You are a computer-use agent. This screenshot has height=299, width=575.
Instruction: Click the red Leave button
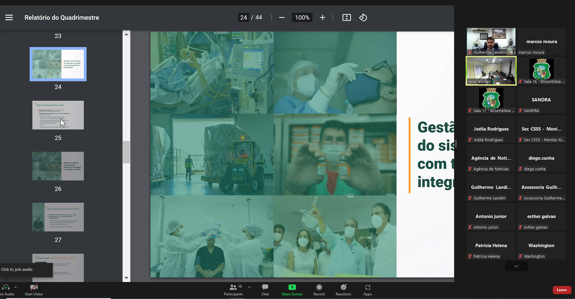tap(562, 290)
